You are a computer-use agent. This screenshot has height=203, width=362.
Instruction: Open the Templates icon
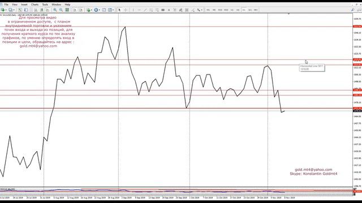(x=110, y=10)
